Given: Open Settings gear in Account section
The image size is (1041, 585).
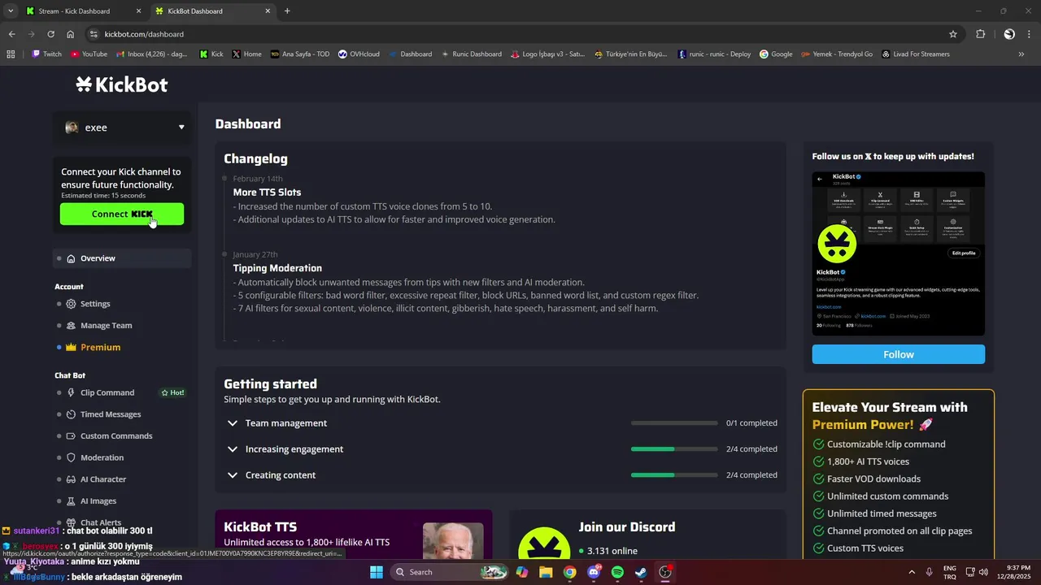Looking at the screenshot, I should click(71, 304).
